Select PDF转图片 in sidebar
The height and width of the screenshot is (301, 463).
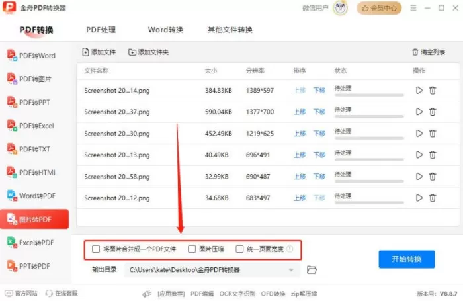[29, 79]
